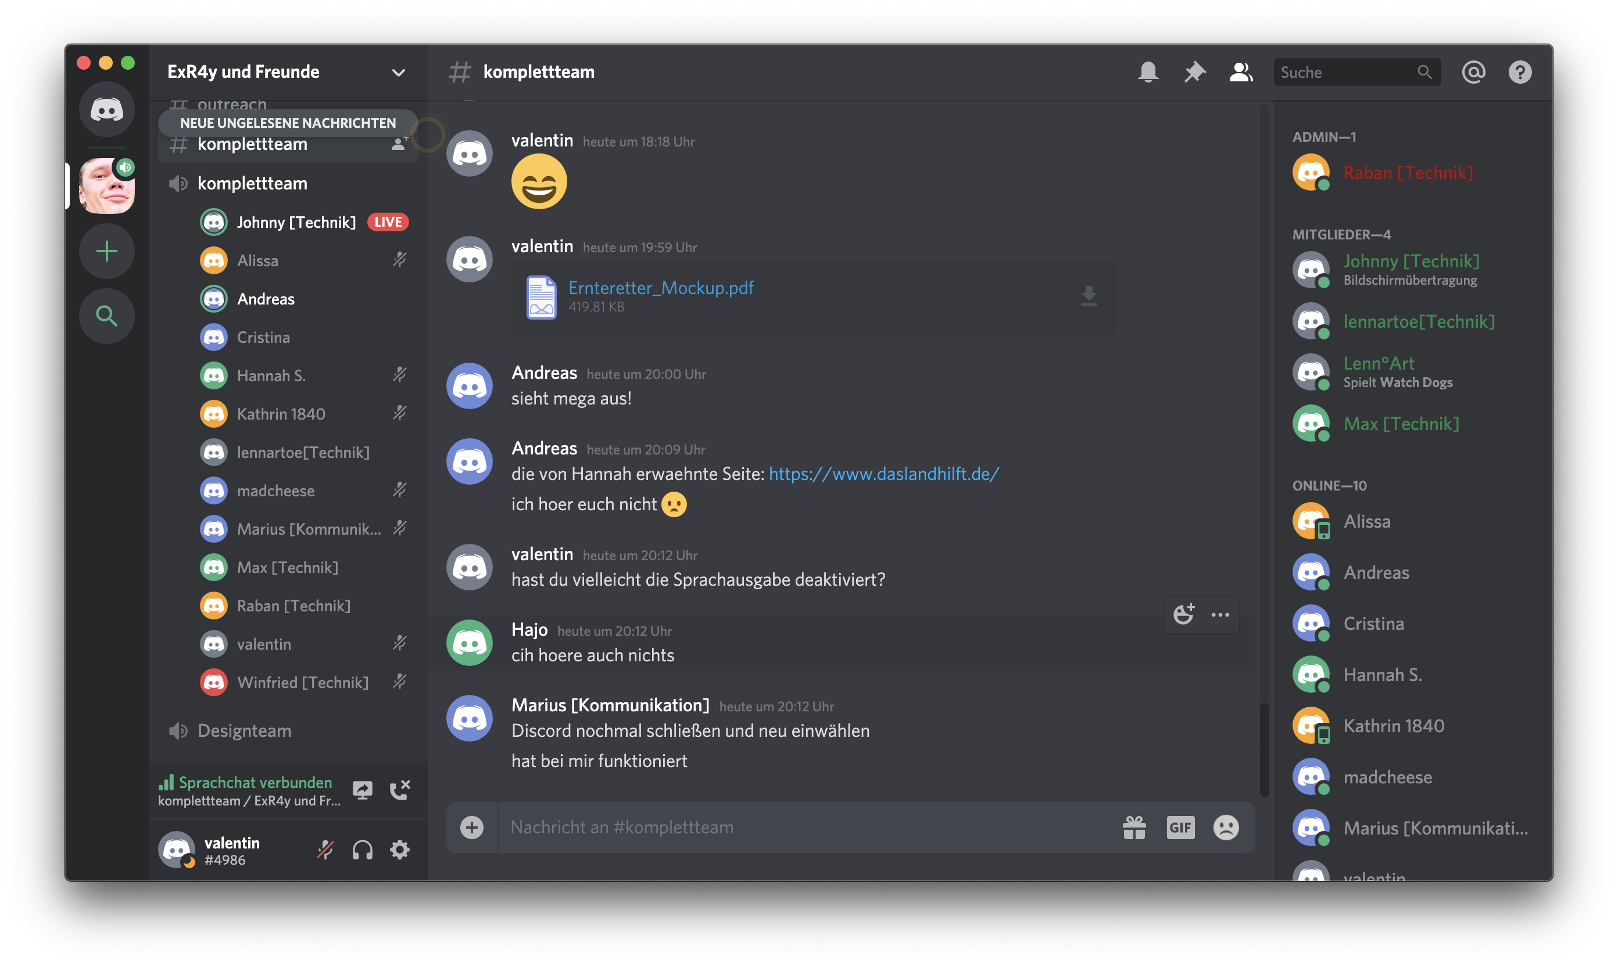Open notification settings bell icon
1618x967 pixels.
(x=1148, y=71)
